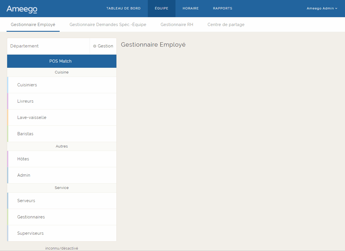Open the Ameego Admin user dropdown
345x251 pixels.
click(x=322, y=8)
